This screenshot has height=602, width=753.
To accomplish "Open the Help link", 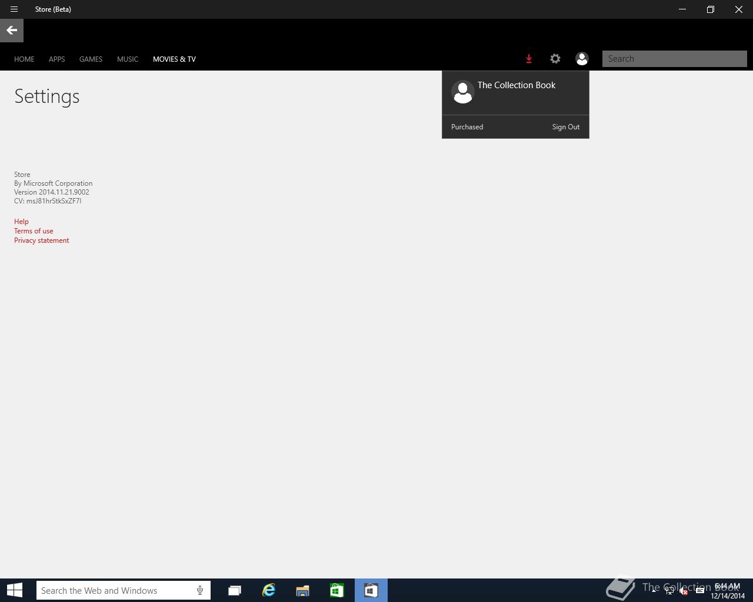I will click(21, 222).
